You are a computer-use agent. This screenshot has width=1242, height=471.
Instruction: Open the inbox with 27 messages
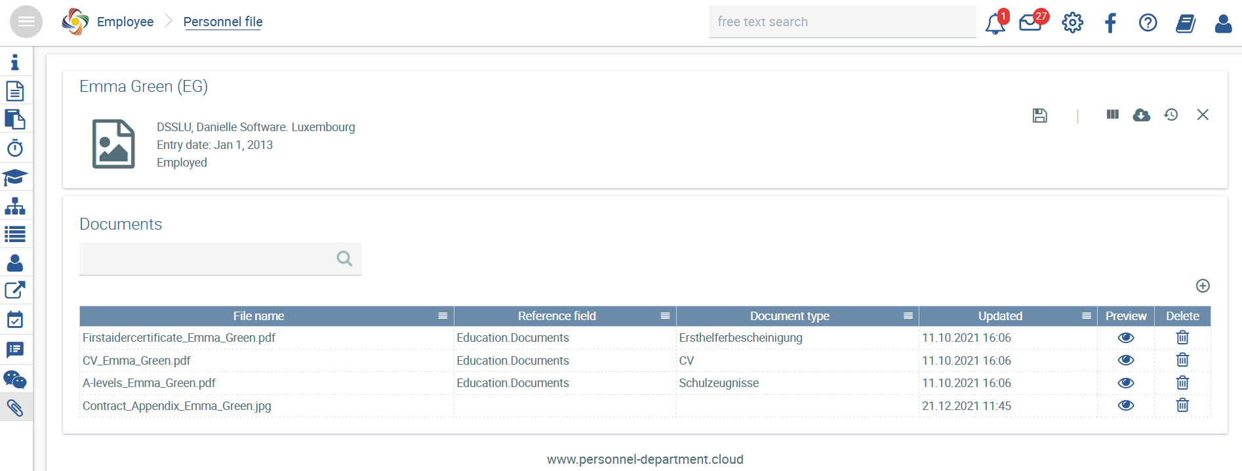point(1032,23)
